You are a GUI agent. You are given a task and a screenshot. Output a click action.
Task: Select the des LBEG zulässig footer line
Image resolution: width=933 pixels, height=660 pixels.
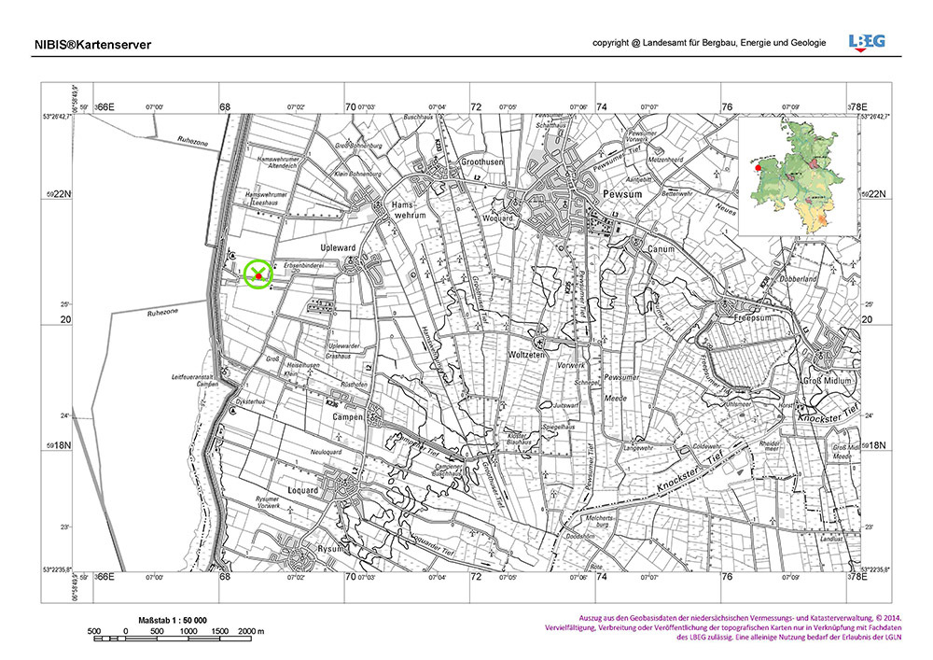coord(789,637)
